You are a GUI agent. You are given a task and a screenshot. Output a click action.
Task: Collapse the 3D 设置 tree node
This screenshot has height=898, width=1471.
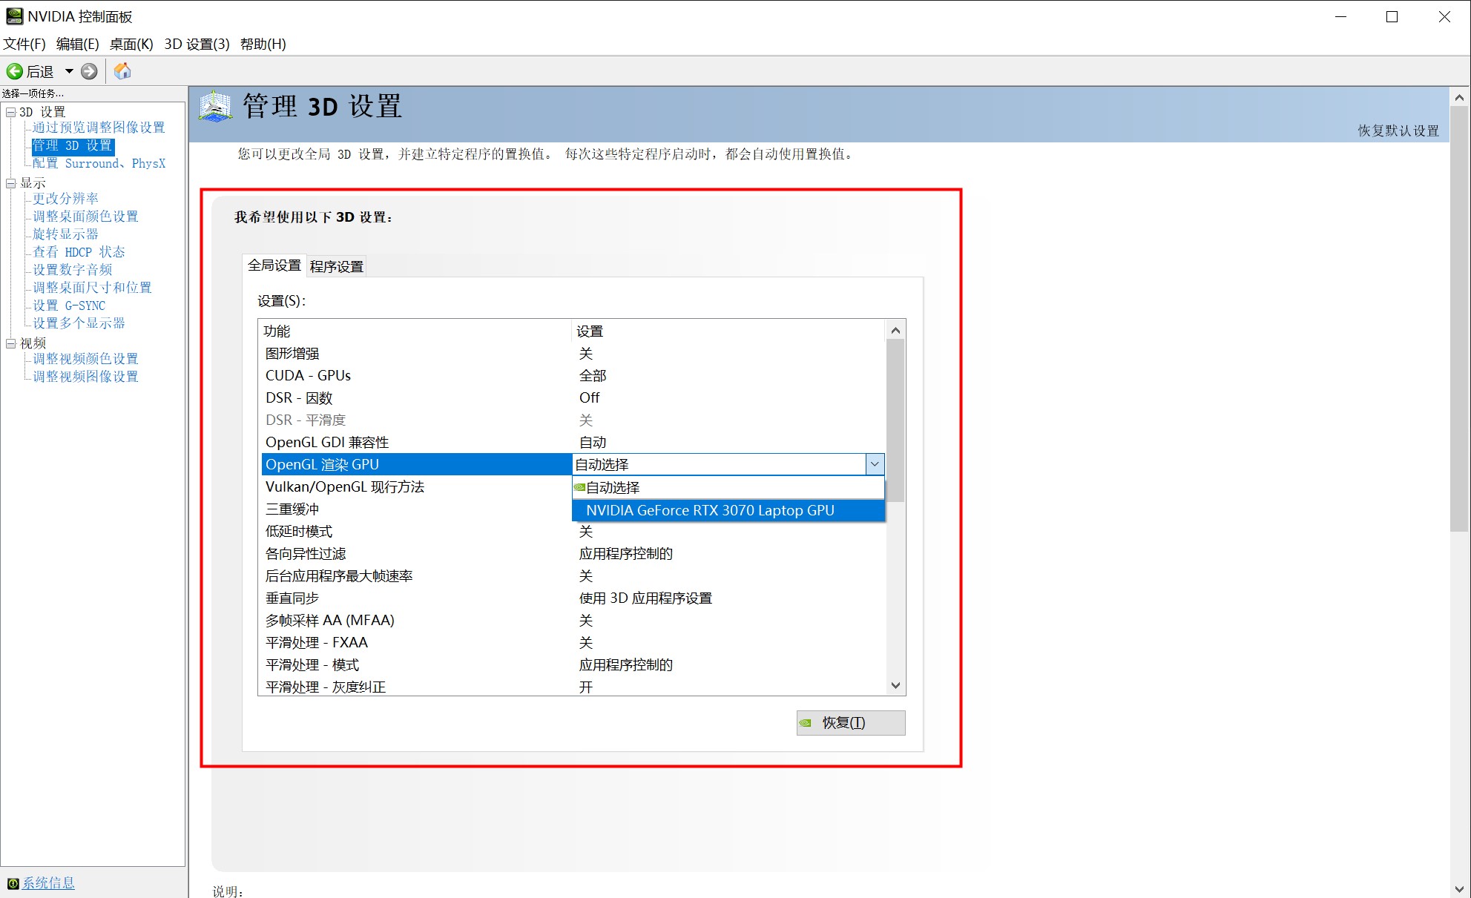tap(11, 112)
